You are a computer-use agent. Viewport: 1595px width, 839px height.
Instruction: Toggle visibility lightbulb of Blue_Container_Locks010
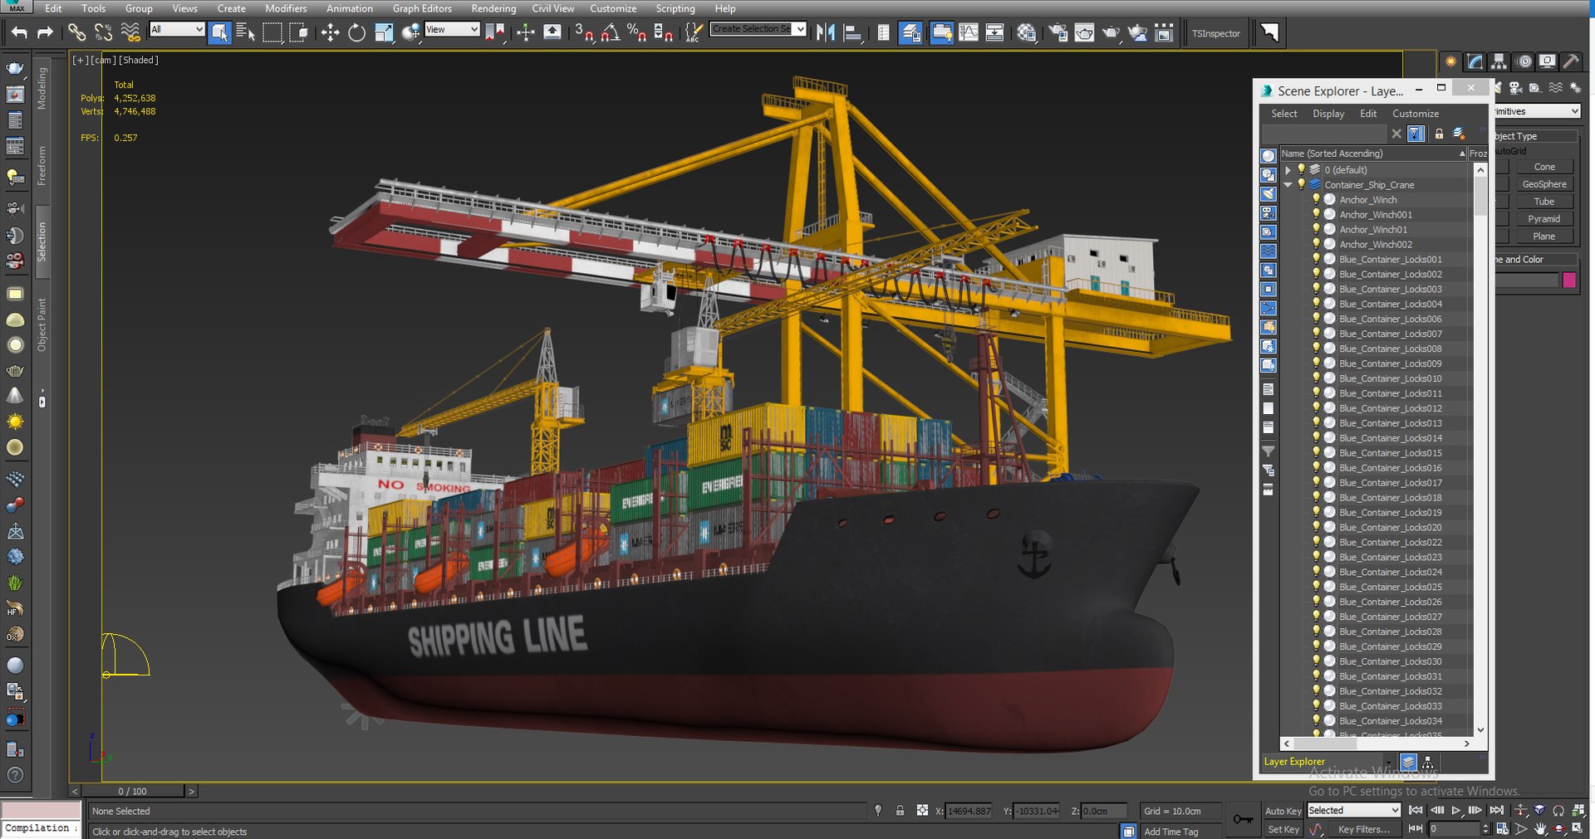click(x=1316, y=378)
